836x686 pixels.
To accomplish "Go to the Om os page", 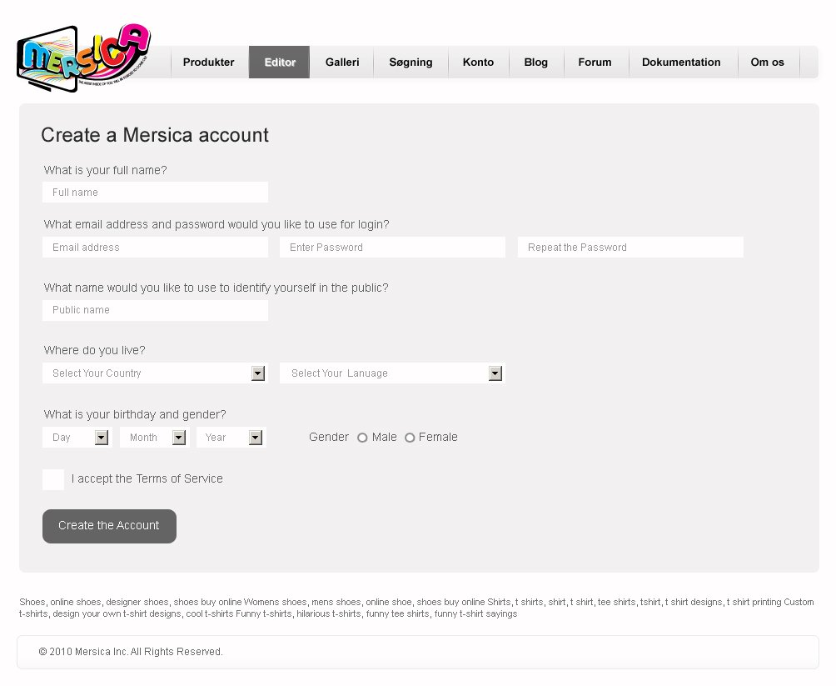I will coord(768,62).
